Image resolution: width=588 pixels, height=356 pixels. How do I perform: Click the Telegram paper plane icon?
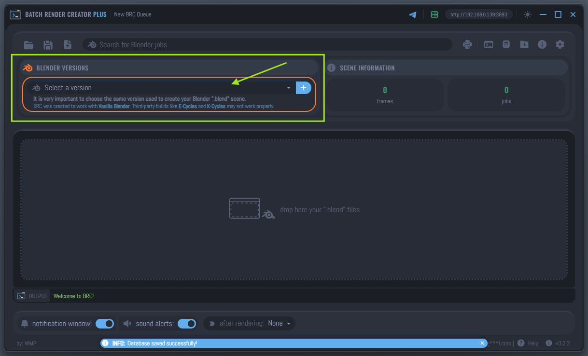(413, 14)
